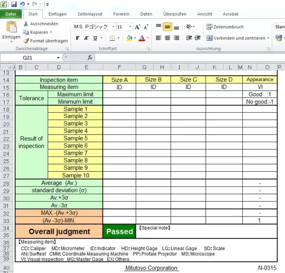Click the insert function fx icon
Screen dimensions: 285x273
click(x=90, y=57)
